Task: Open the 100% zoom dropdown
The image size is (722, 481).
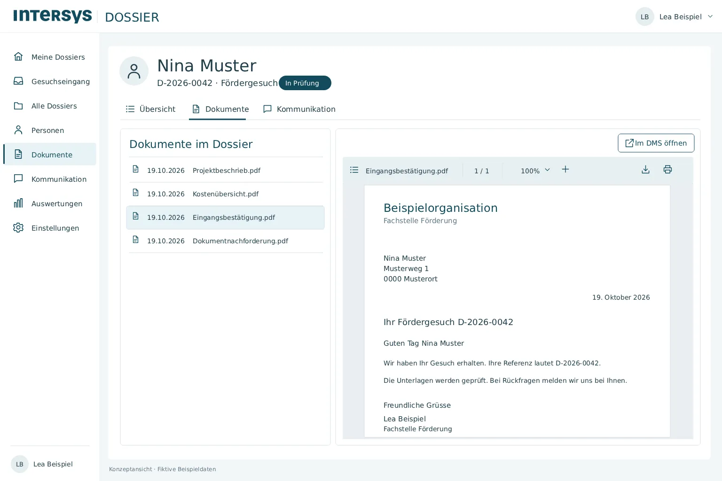Action: click(x=535, y=171)
